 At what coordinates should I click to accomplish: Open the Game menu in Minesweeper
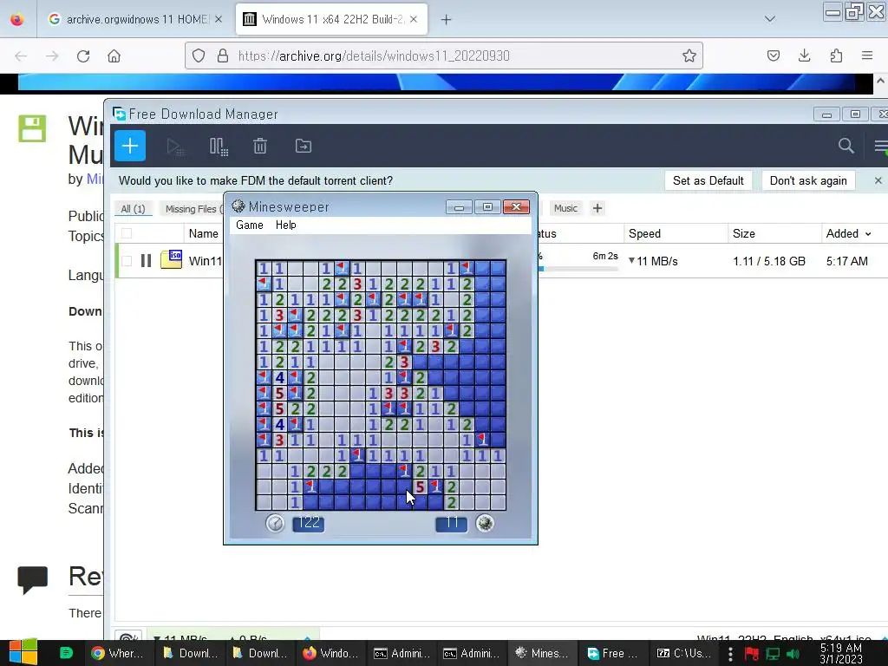[250, 225]
